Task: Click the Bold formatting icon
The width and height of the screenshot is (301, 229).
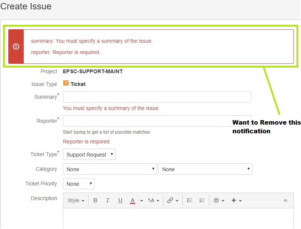Action: (95, 200)
